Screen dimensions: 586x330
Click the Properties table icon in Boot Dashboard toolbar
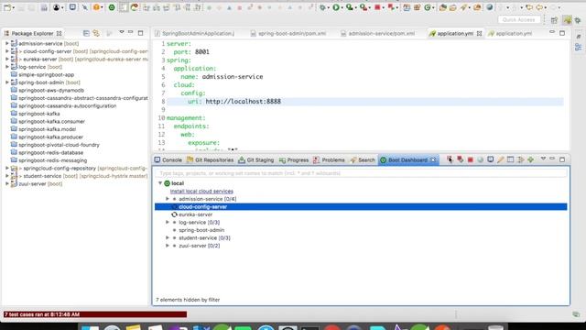coord(511,159)
